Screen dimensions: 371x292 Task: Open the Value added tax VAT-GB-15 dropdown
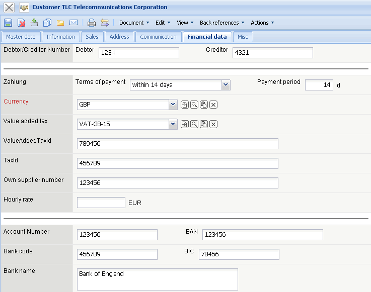tap(173, 124)
